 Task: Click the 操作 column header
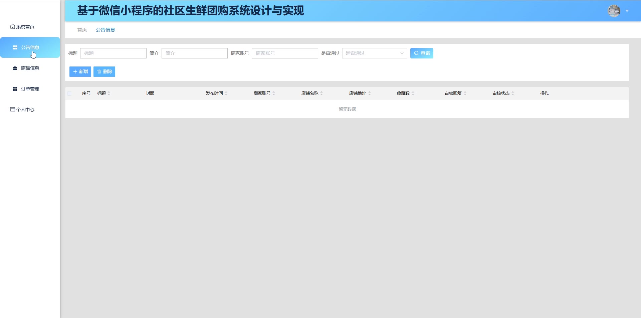click(545, 93)
